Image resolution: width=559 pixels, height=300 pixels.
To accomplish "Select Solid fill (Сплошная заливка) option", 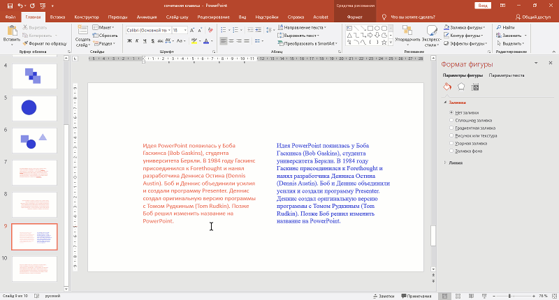I will point(470,120).
